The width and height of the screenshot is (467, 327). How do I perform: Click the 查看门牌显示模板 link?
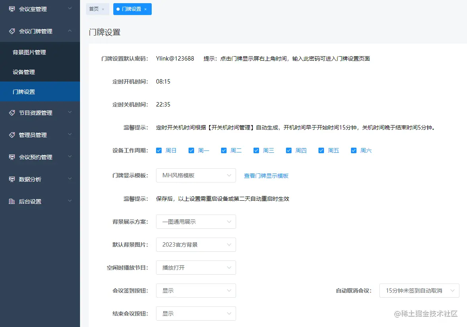pyautogui.click(x=266, y=175)
